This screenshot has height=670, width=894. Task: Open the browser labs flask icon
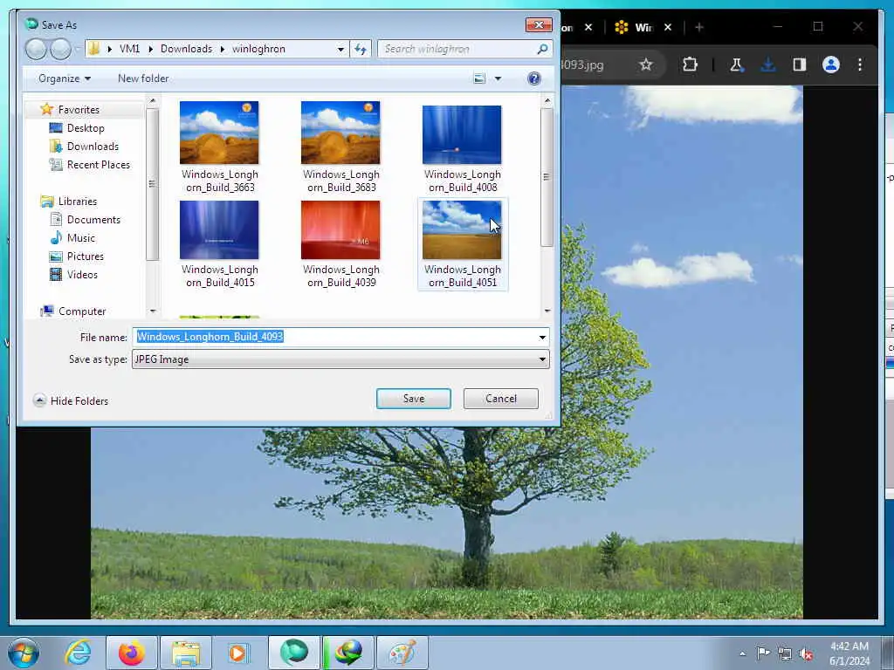pyautogui.click(x=736, y=65)
